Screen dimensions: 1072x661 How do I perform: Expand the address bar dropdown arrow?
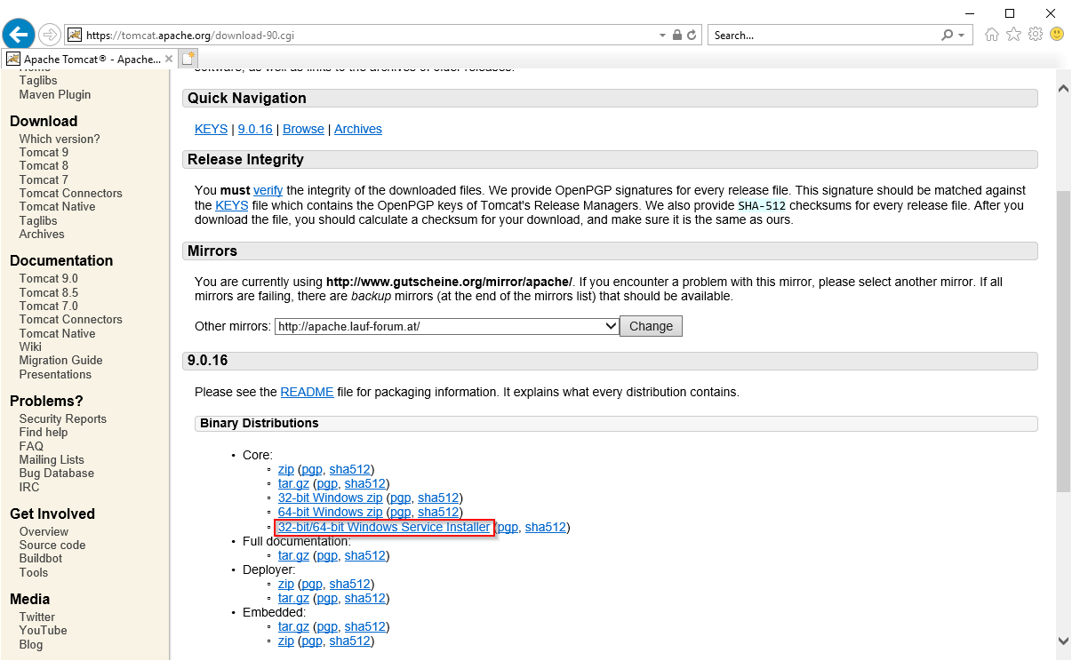[662, 36]
